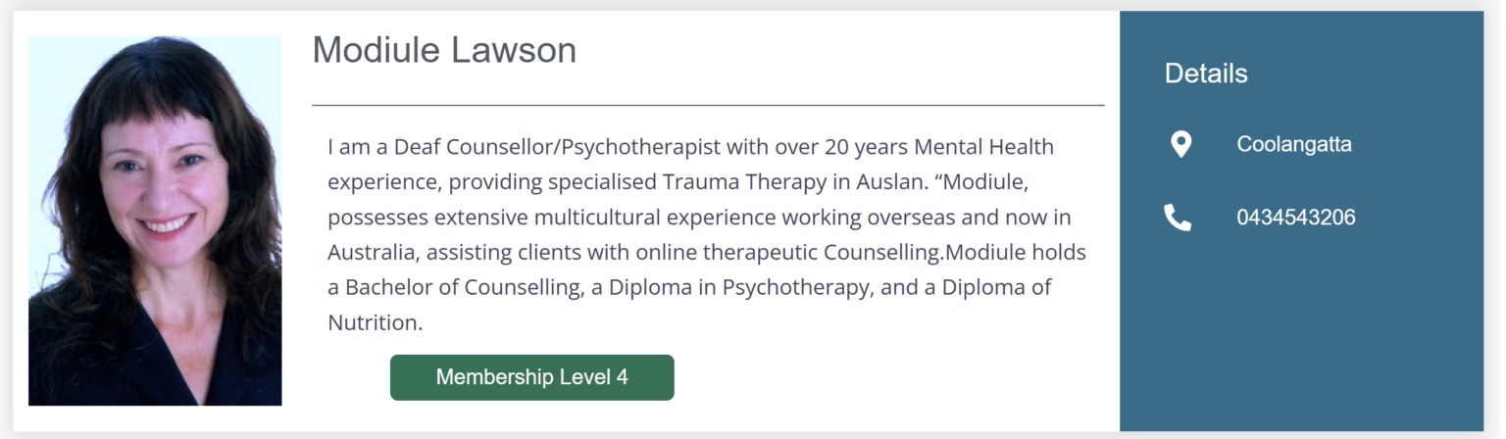
Task: Click the phone handset icon
Action: [x=1178, y=218]
